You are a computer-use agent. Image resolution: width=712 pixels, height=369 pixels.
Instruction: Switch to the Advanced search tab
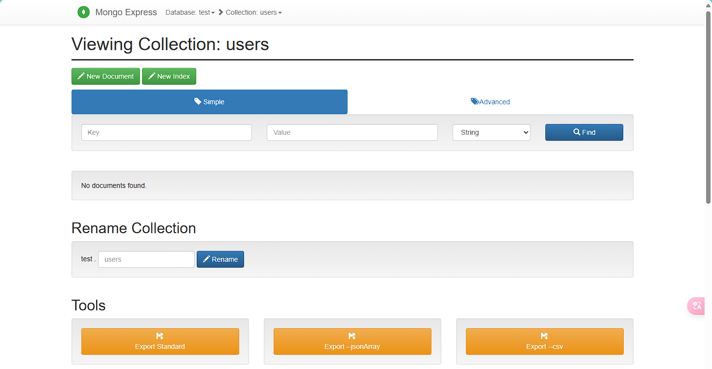[490, 102]
